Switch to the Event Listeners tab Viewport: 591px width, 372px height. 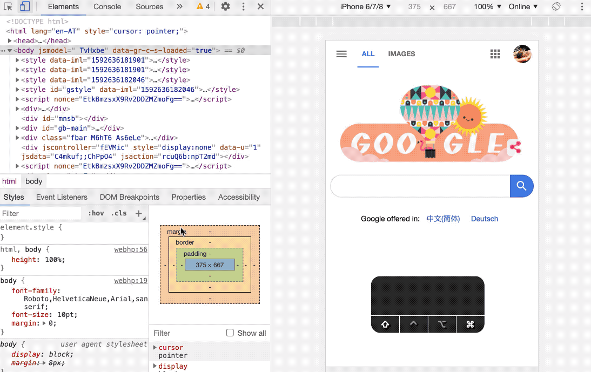pos(62,197)
